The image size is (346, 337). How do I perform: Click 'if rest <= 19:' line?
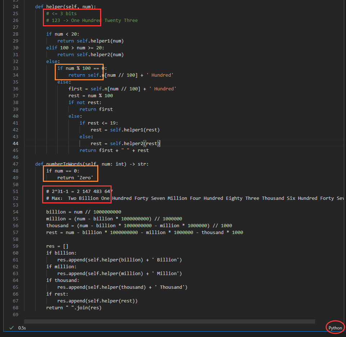(x=99, y=123)
